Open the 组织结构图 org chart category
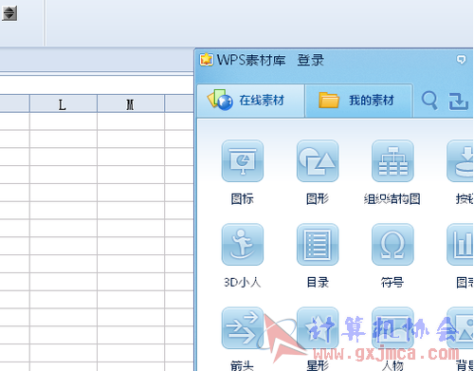The height and width of the screenshot is (371, 474). (392, 161)
